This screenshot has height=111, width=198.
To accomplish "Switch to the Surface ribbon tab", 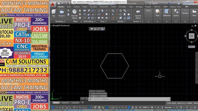I will [77, 7].
